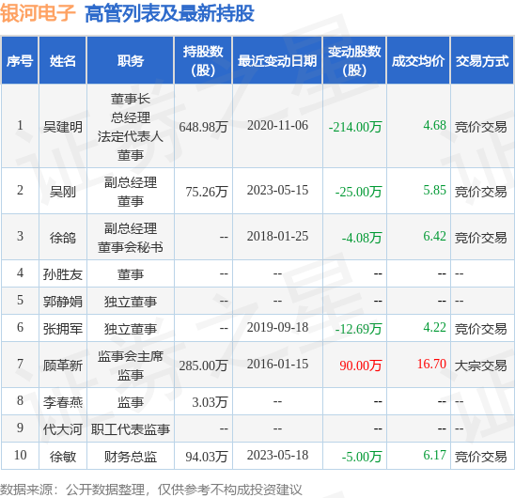Select the 成交均价 column header
Image resolution: width=515 pixels, height=498 pixels.
418,61
